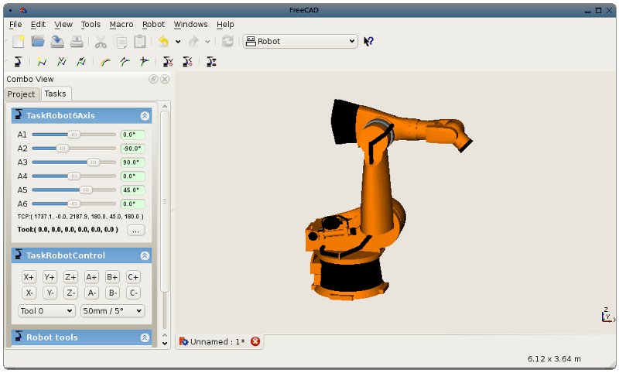This screenshot has height=373, width=619.
Task: Click the robot simulate trajectory icon
Action: (211, 62)
